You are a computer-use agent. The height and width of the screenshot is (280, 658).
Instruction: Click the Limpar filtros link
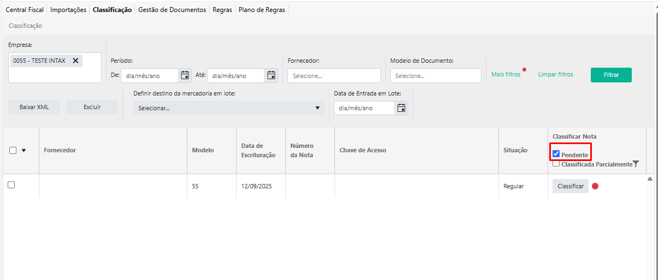click(555, 74)
